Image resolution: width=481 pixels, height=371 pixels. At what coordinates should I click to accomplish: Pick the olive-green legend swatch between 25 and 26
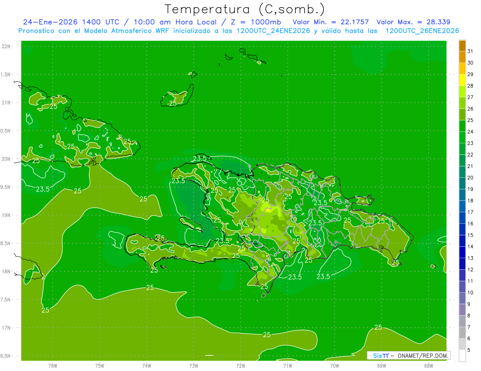point(462,114)
